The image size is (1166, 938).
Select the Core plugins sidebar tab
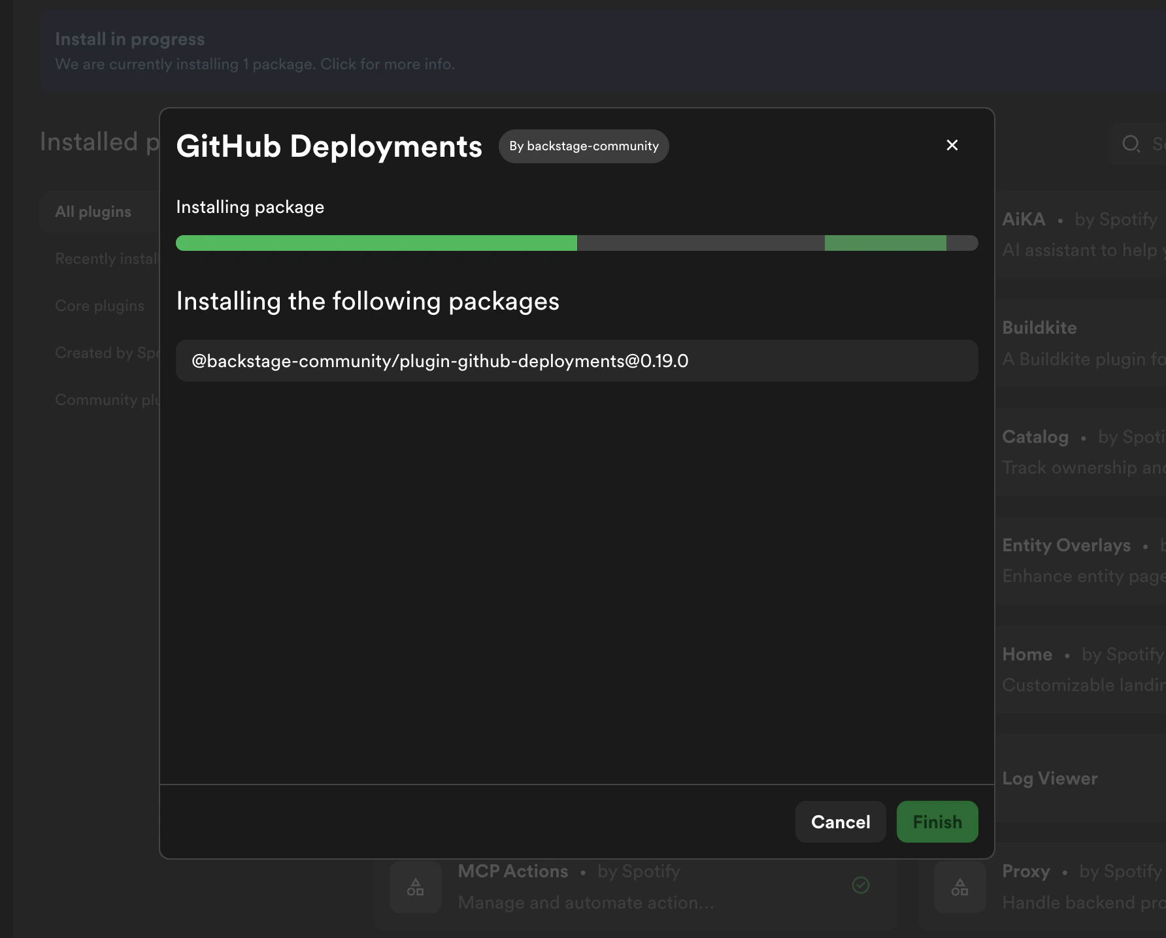99,306
